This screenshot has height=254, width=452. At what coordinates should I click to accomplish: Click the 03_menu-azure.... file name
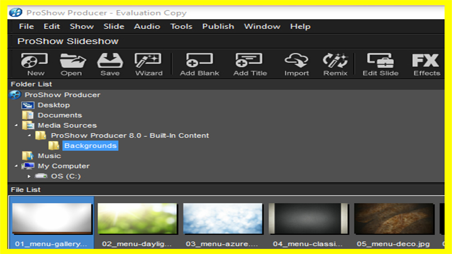222,244
